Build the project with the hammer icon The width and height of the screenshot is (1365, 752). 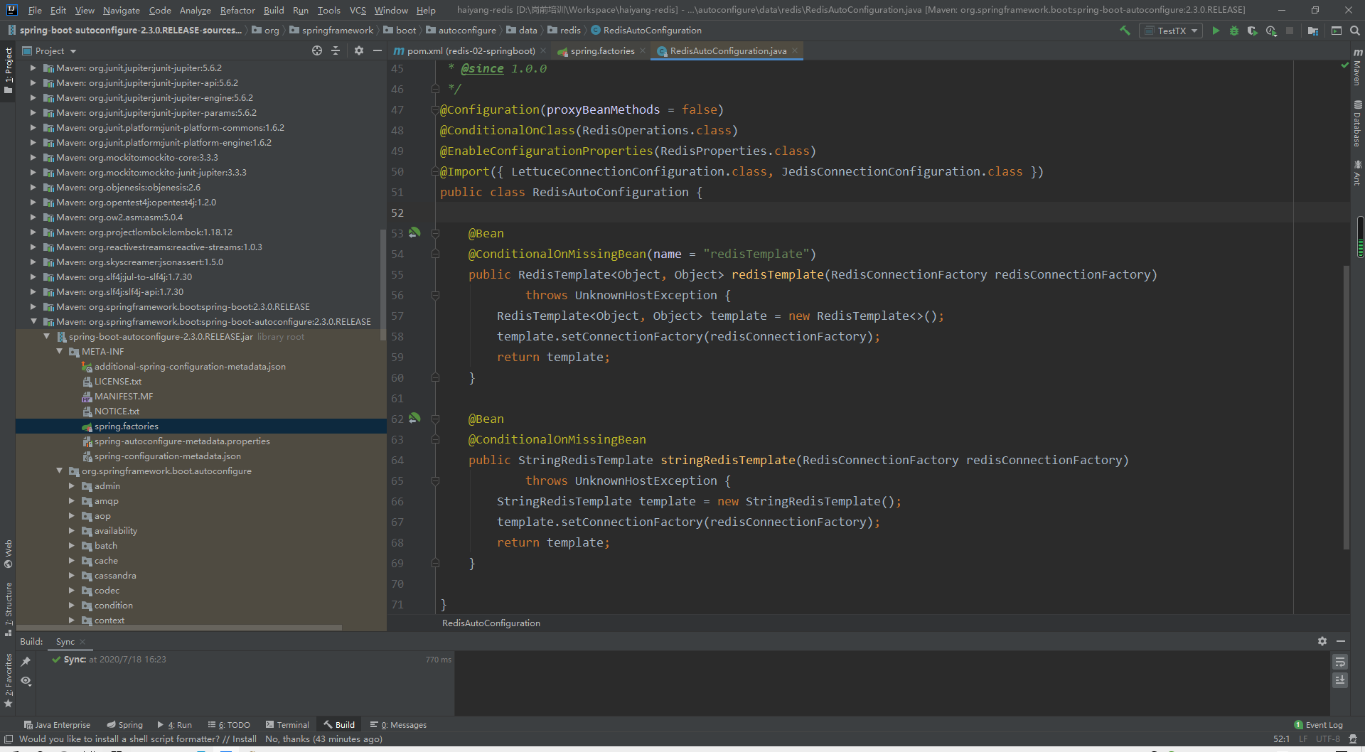click(x=1125, y=31)
